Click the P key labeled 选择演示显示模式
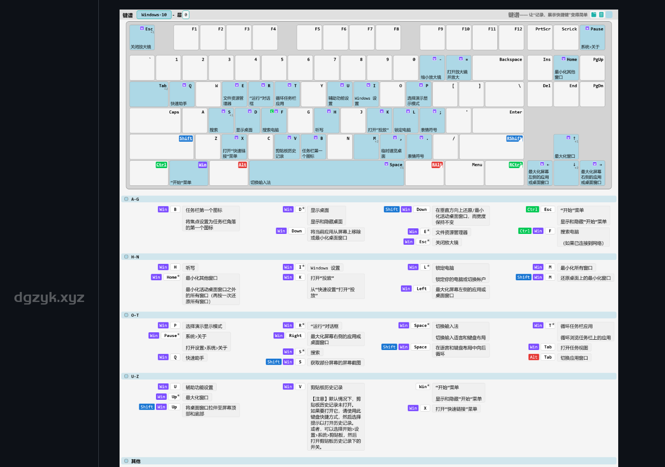Screen dimensions: 665x467 [x=418, y=94]
